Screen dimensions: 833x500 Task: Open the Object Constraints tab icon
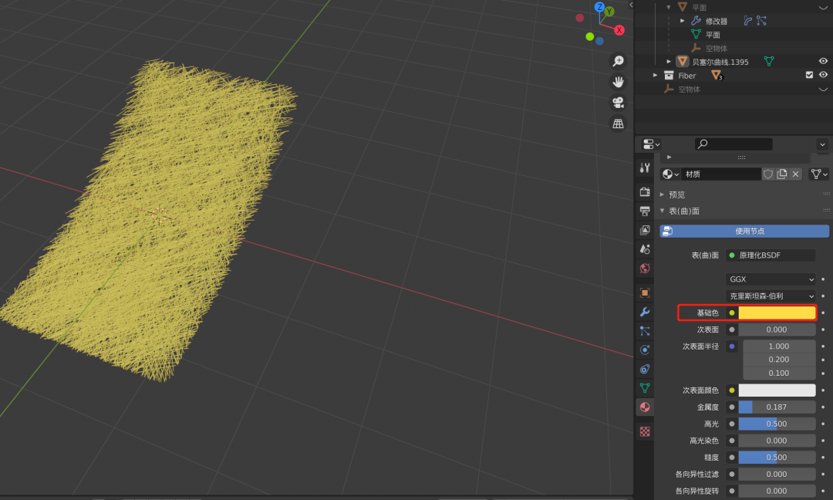(x=645, y=370)
